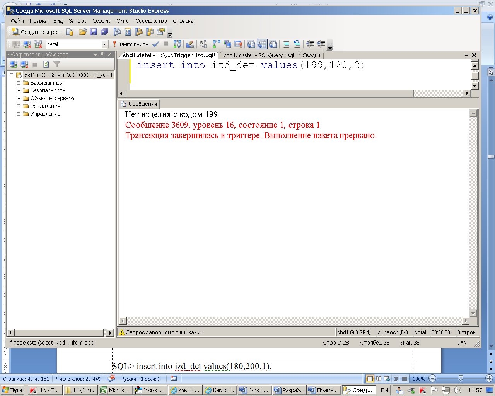The height and width of the screenshot is (396, 495).
Task: Specify values for template parameters icon
Action: (x=203, y=44)
